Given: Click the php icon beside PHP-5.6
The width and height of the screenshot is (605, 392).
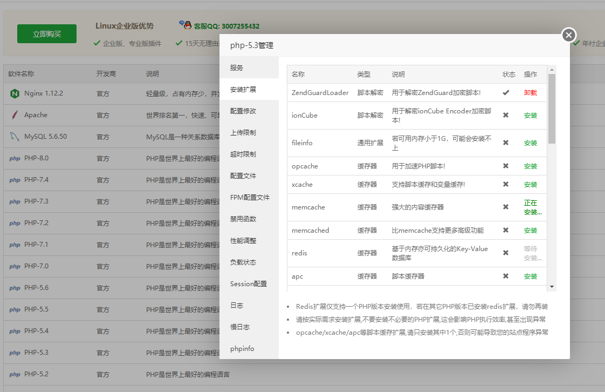Looking at the screenshot, I should tap(15, 288).
